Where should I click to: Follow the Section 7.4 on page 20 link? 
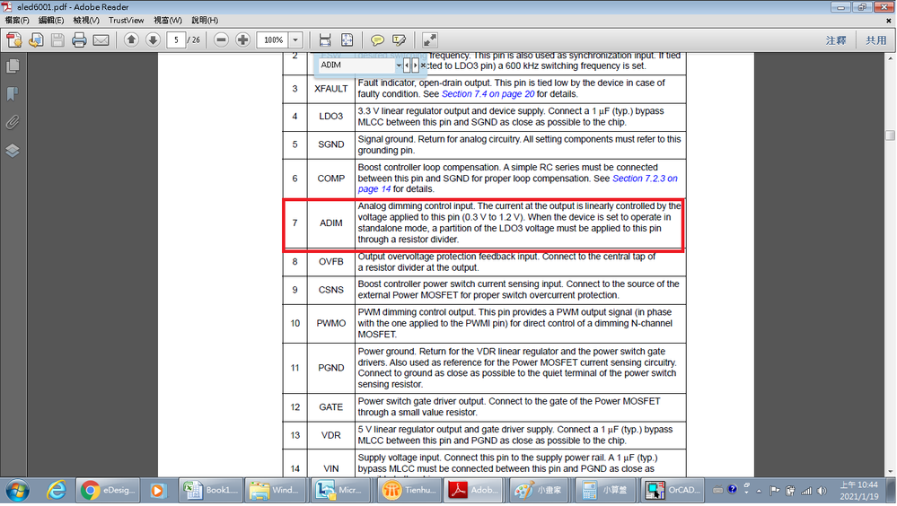click(x=488, y=94)
